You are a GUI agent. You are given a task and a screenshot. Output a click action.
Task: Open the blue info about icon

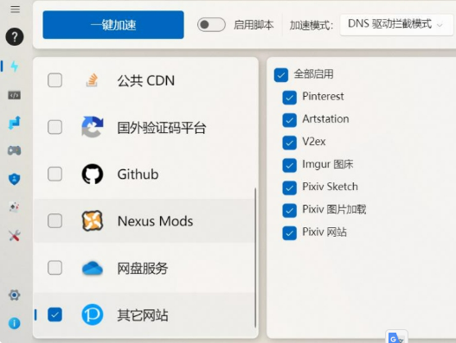14,323
